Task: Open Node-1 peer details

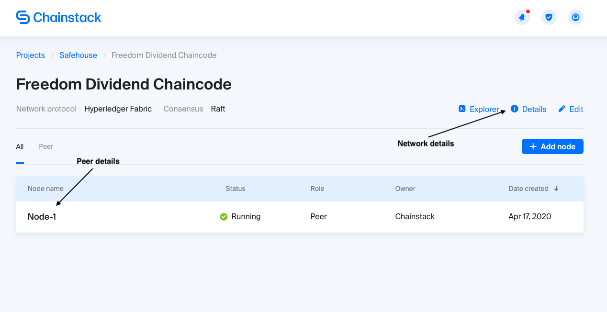Action: coord(42,217)
